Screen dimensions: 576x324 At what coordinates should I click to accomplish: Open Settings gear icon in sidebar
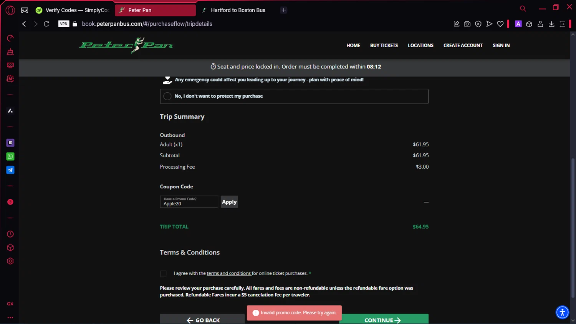point(10,261)
